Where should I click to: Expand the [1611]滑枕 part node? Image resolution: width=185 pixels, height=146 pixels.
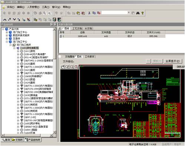coord(18,51)
